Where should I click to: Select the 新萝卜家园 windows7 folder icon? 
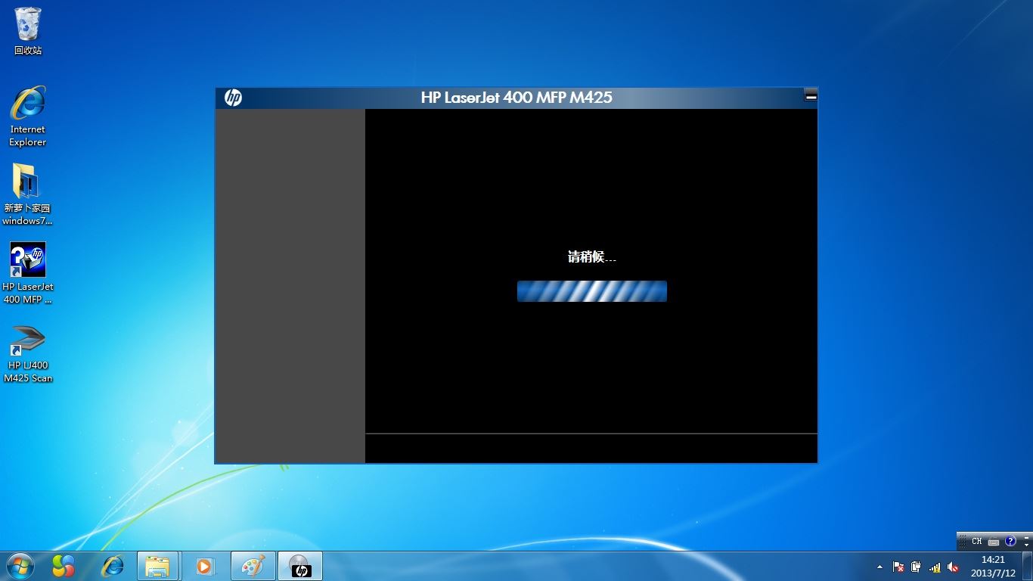click(x=27, y=194)
